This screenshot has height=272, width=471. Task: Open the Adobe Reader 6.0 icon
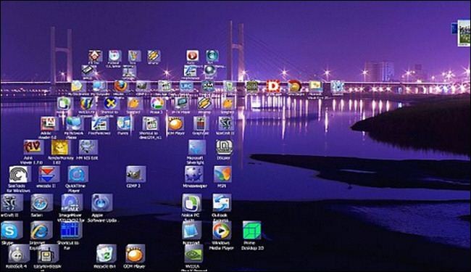pyautogui.click(x=49, y=124)
